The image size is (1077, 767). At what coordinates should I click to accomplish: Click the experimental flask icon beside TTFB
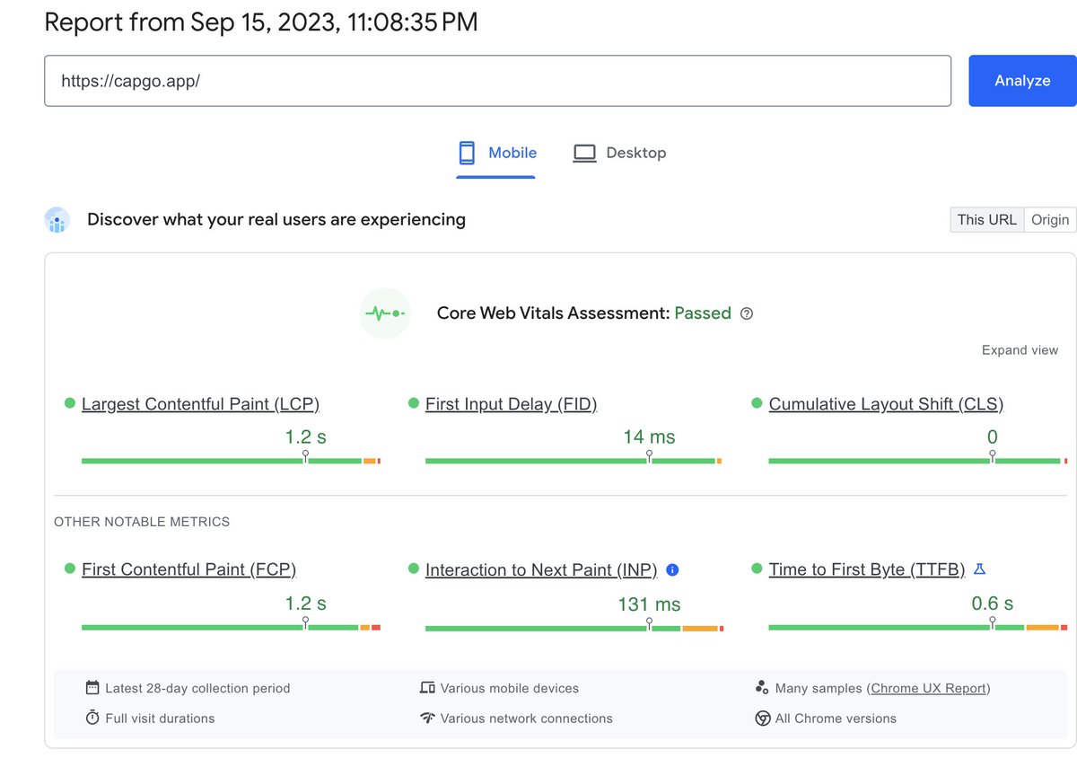tap(979, 569)
